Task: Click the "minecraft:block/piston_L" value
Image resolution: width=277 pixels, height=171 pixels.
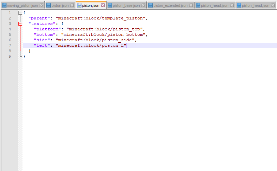Action: pos(91,45)
